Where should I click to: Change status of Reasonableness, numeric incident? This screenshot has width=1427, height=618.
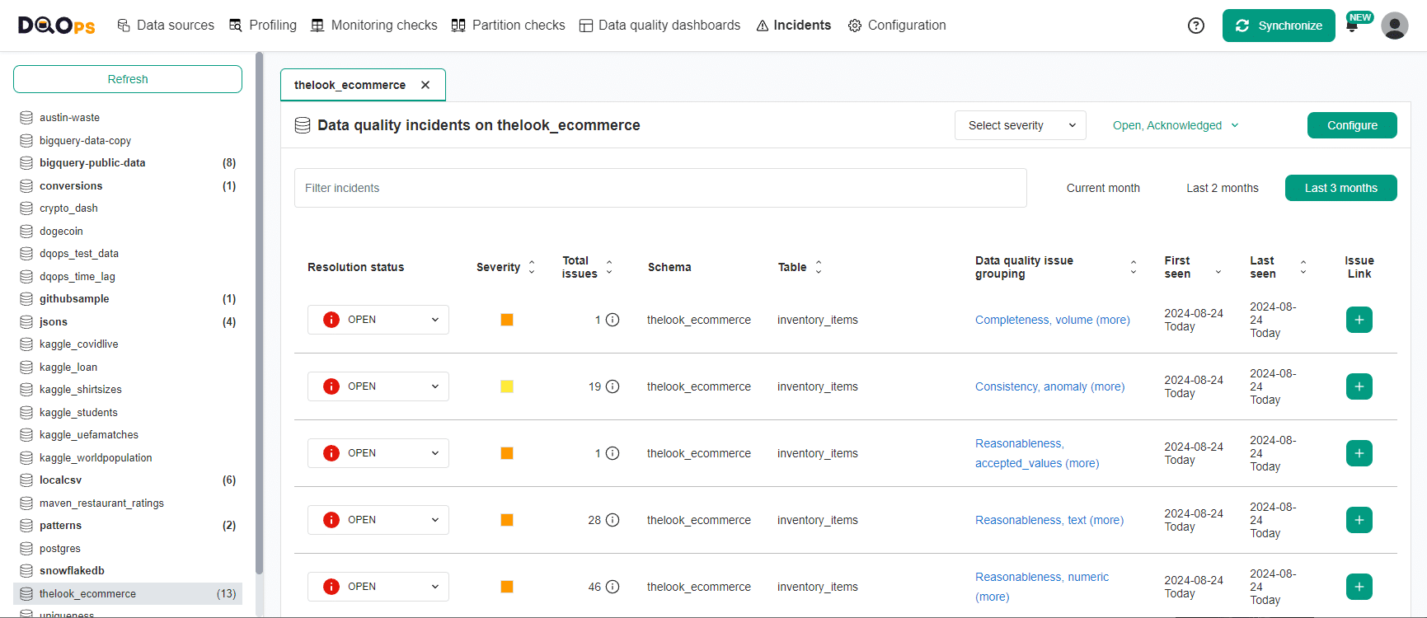(x=378, y=587)
